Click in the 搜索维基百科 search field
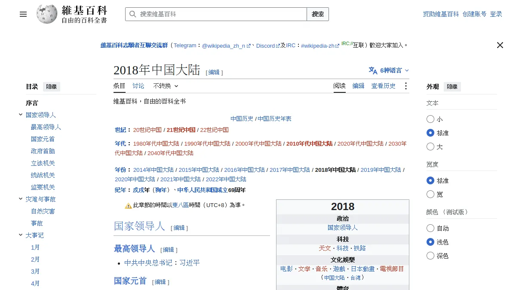 (x=216, y=14)
